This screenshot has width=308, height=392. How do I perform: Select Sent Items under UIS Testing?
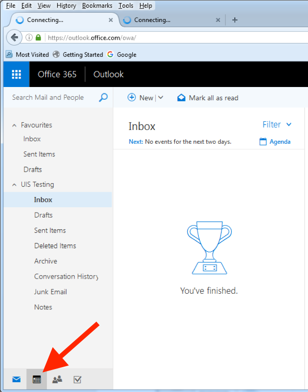[50, 231]
